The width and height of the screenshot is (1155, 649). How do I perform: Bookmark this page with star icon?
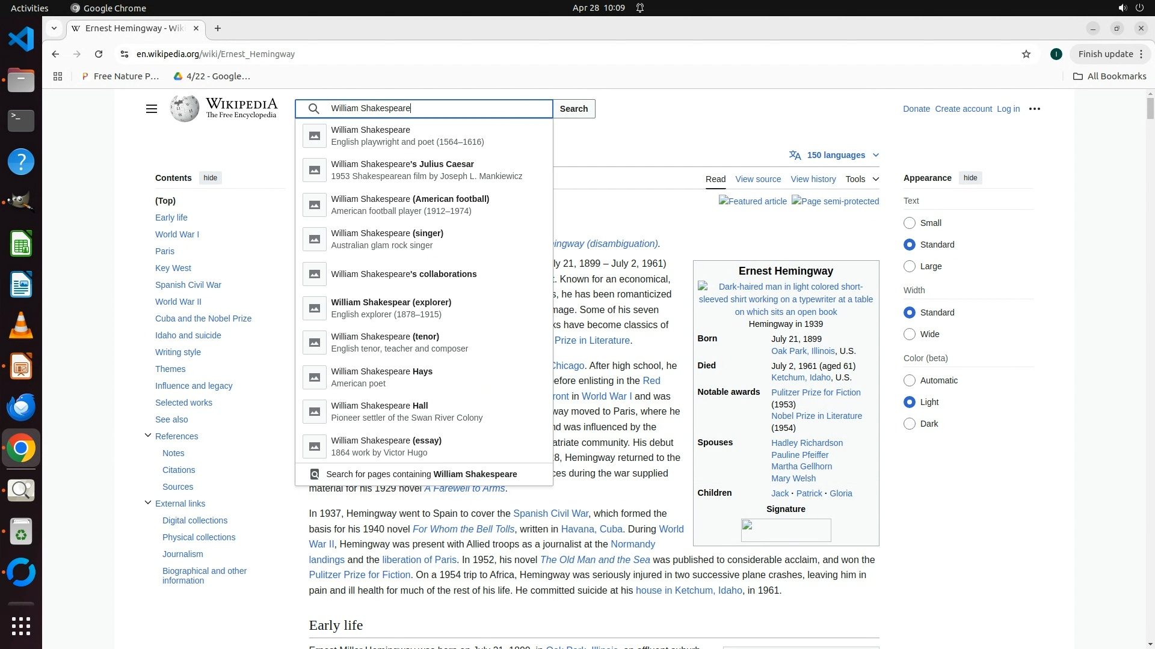(1026, 54)
